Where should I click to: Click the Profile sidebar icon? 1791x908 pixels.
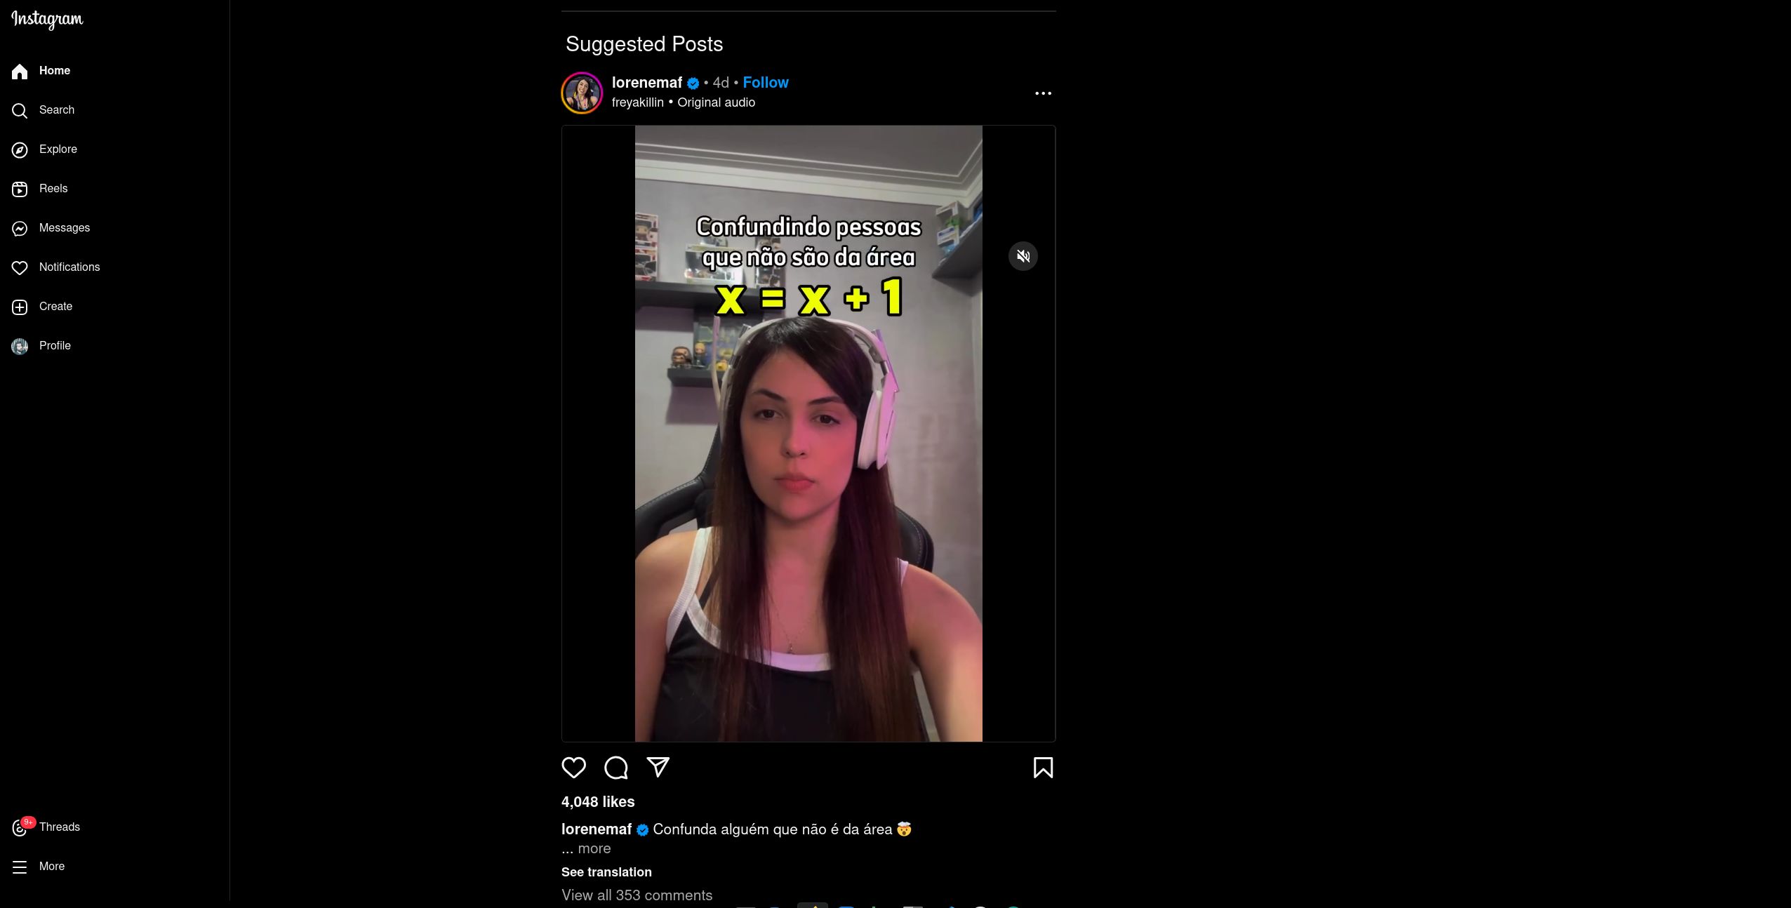coord(20,345)
